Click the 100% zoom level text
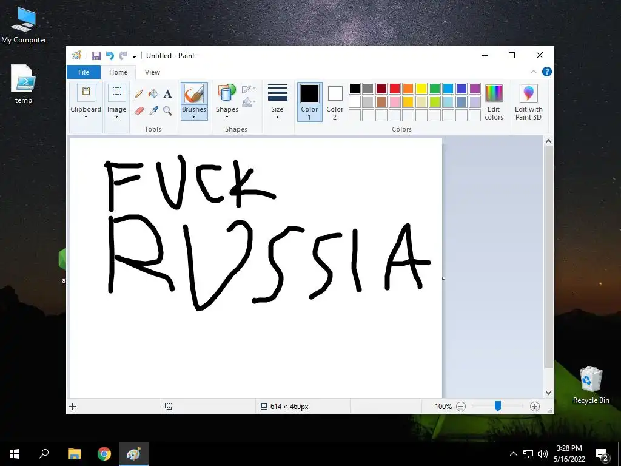 point(443,406)
